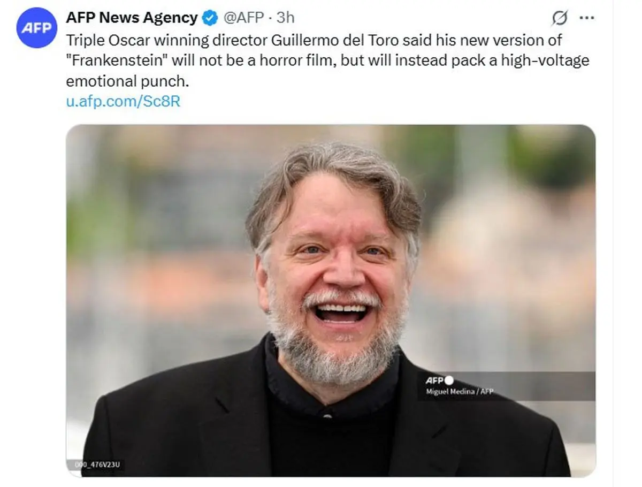Click the 3h timestamp to open the post
The height and width of the screenshot is (487, 642).
tap(285, 18)
